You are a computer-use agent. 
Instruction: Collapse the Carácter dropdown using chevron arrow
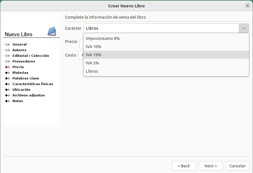(244, 28)
